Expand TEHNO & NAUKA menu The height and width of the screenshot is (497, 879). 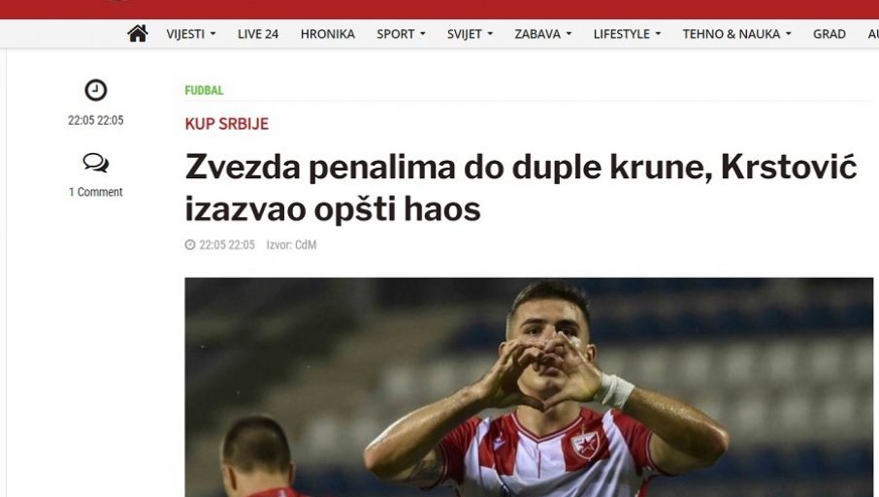click(x=736, y=34)
